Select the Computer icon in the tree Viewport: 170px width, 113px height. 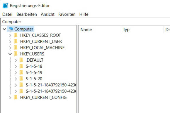coord(11,29)
